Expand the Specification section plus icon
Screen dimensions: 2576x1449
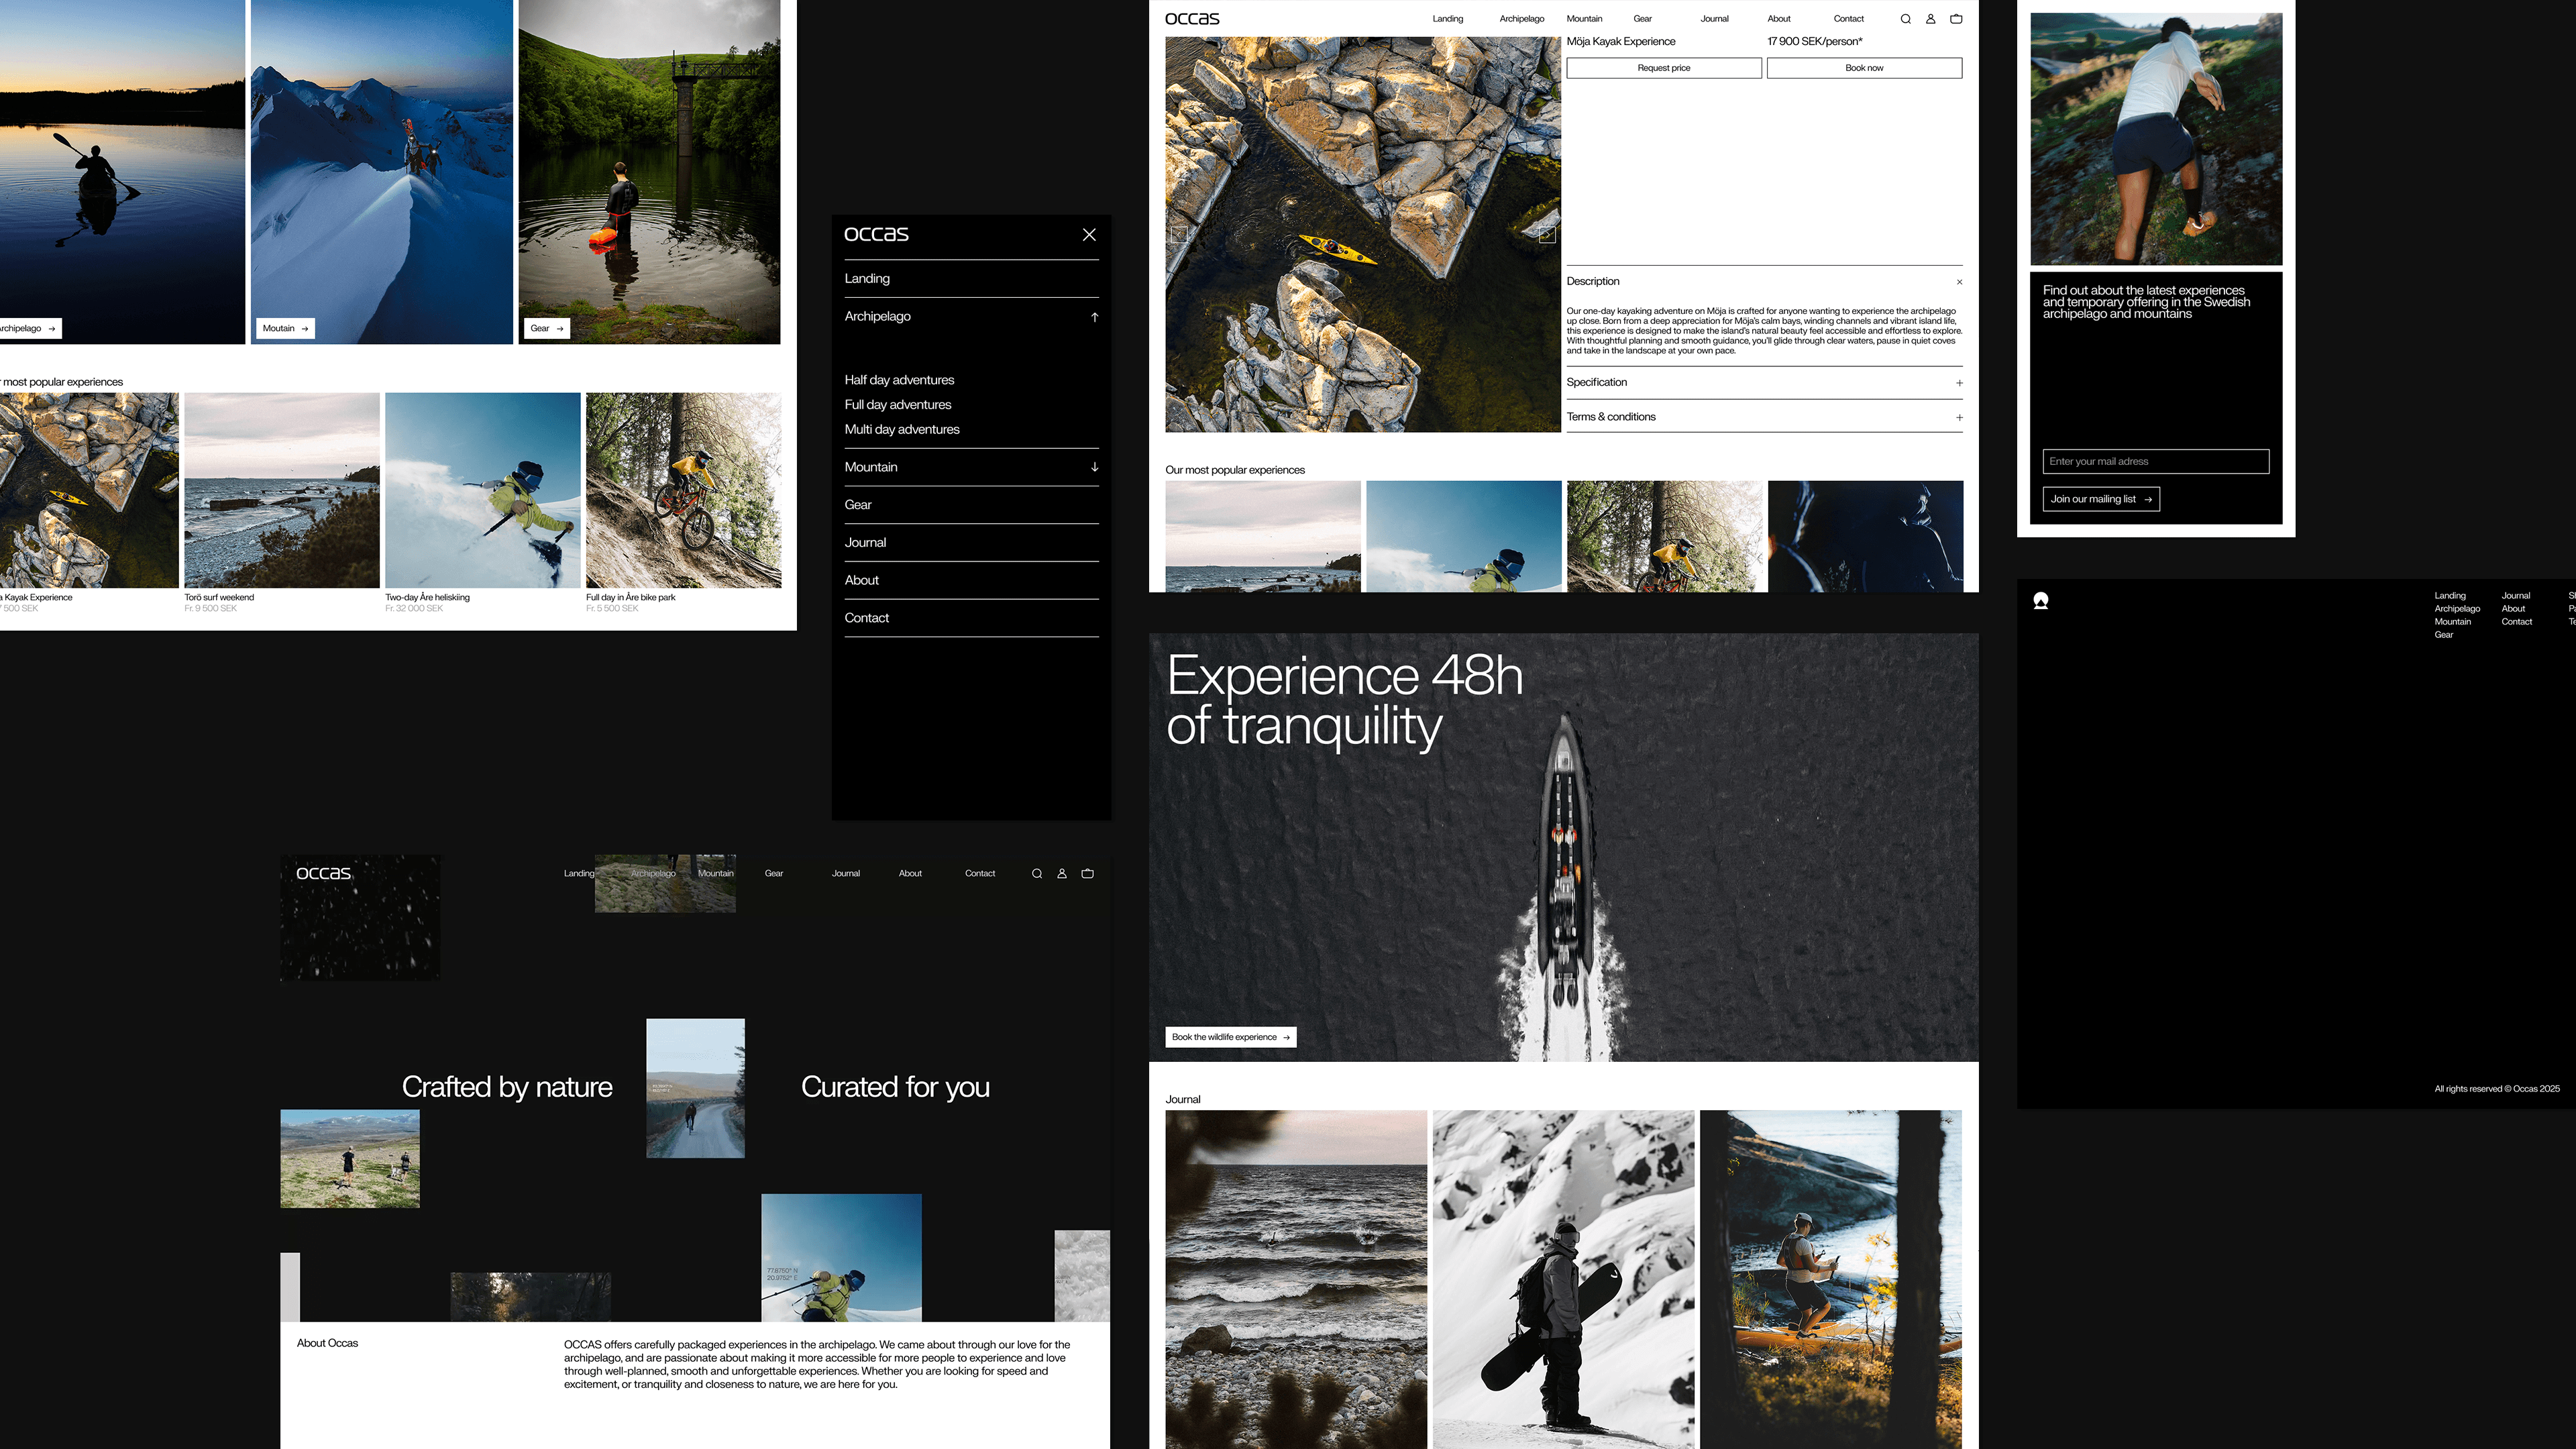pyautogui.click(x=1959, y=383)
